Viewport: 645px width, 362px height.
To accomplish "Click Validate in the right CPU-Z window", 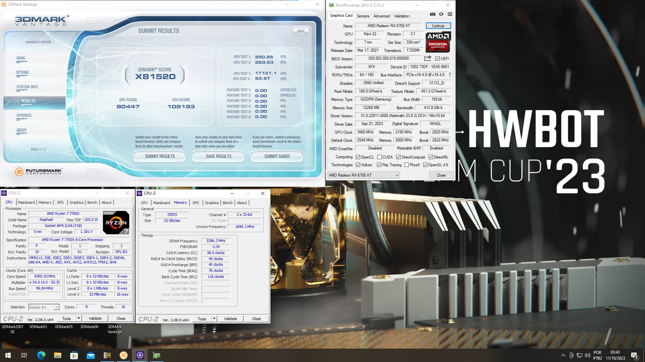I will click(x=230, y=319).
